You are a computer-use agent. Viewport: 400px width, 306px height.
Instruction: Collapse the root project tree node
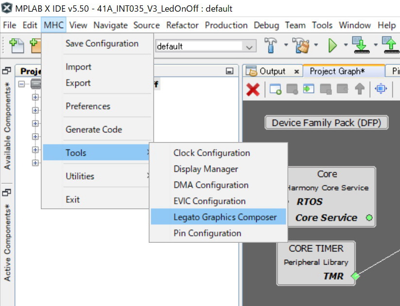(x=22, y=84)
